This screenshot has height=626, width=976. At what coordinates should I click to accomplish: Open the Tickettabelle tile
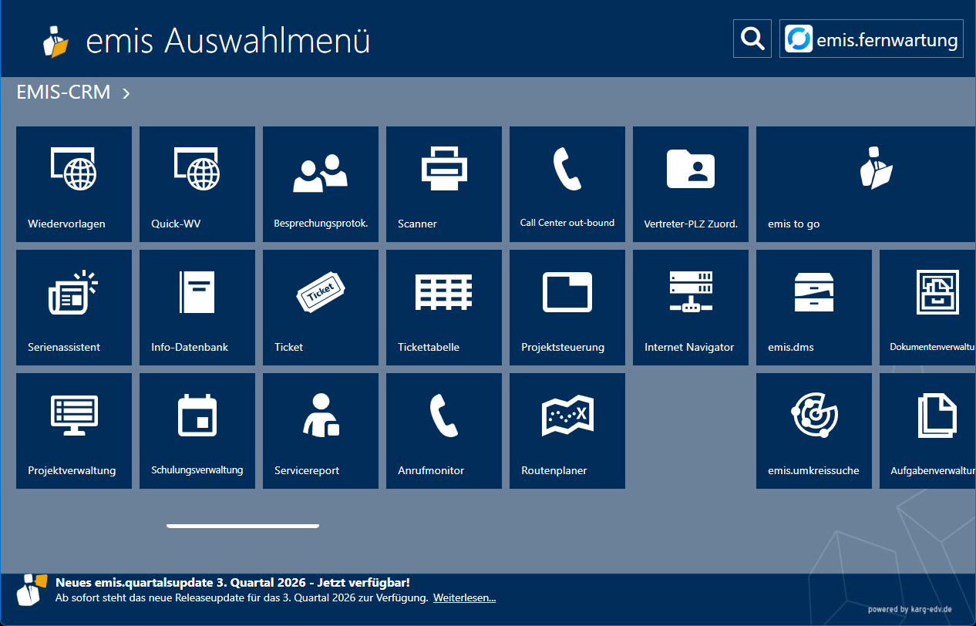click(x=444, y=308)
